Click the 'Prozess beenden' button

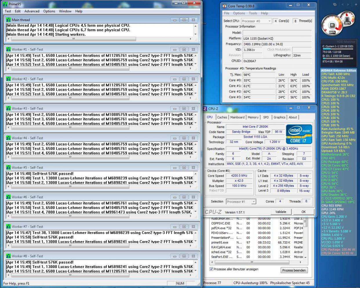point(294,270)
